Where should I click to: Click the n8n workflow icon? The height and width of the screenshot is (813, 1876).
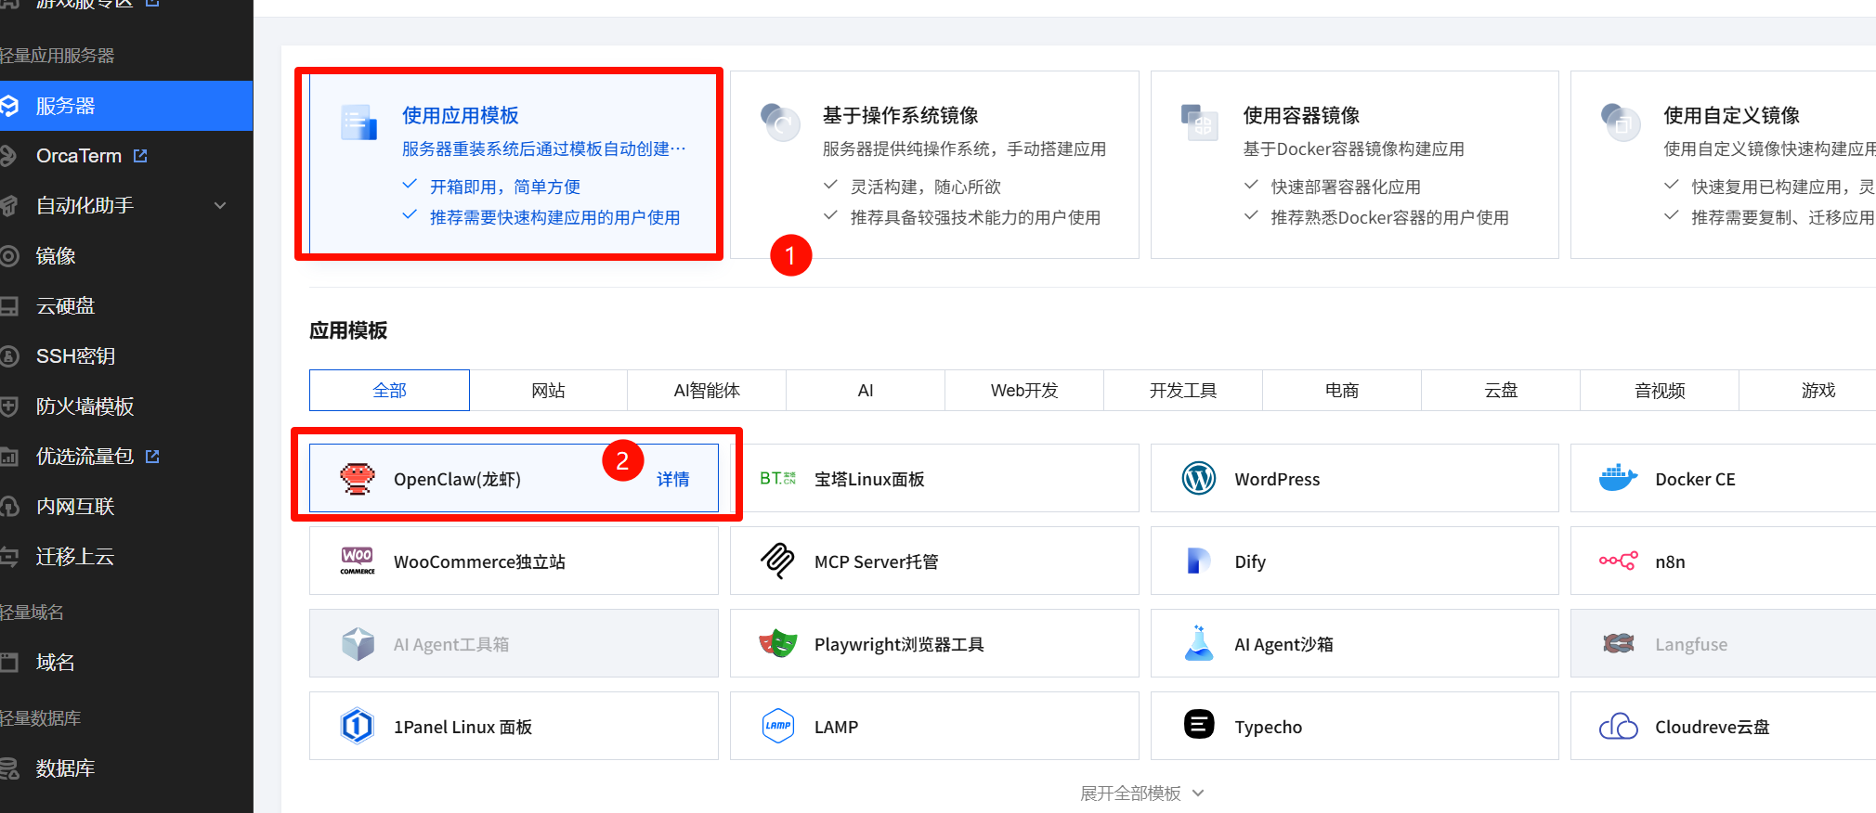click(1618, 561)
